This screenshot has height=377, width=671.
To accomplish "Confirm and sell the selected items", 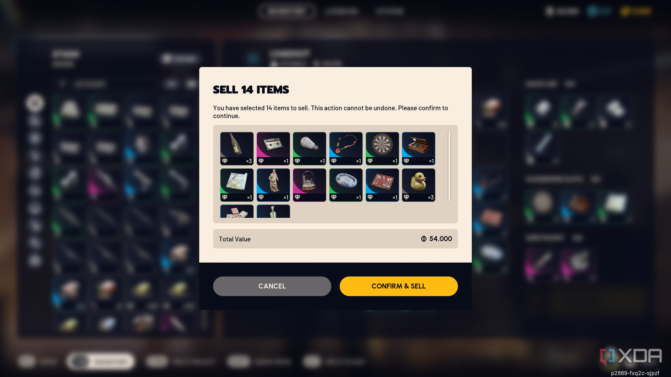I will (x=399, y=286).
